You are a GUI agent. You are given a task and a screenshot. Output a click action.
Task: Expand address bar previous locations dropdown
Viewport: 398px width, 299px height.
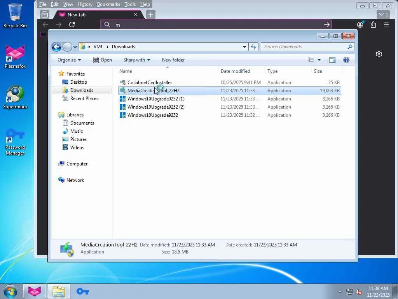point(244,47)
